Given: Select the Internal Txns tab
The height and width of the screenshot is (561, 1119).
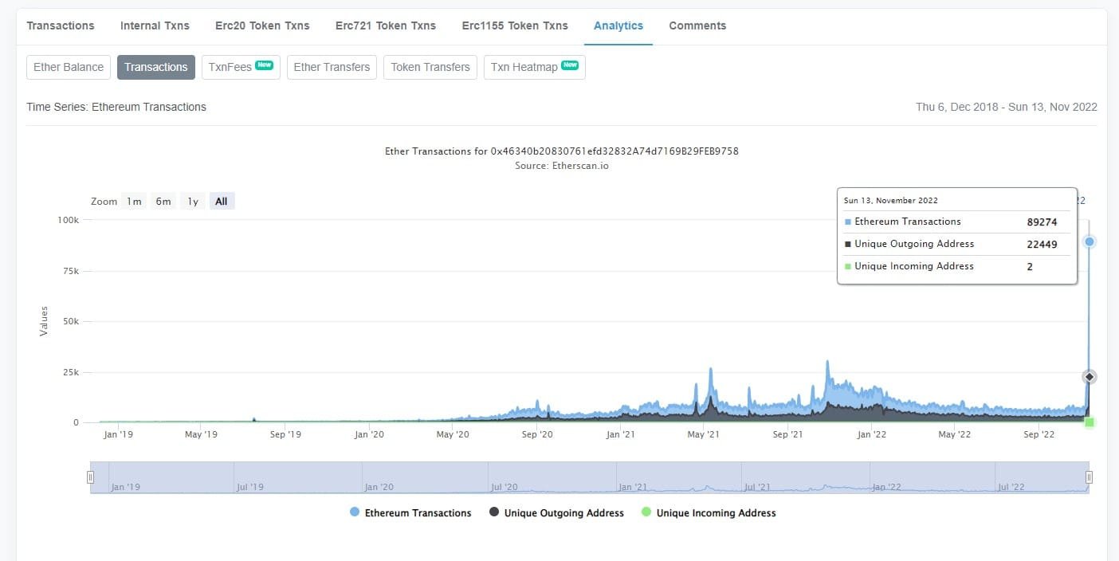Looking at the screenshot, I should [x=154, y=25].
